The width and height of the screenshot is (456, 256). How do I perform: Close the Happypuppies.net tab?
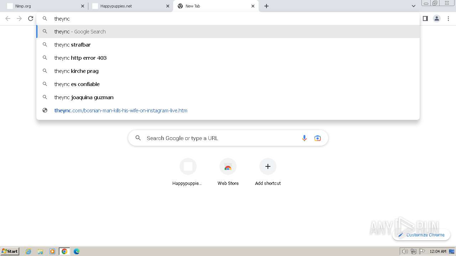[168, 6]
